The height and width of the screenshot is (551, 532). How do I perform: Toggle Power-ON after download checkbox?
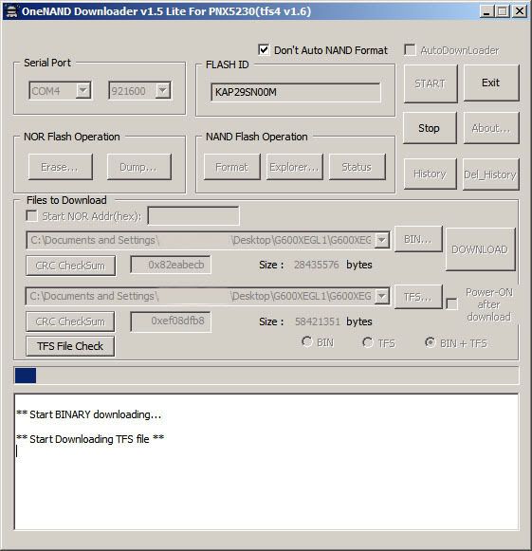tap(451, 304)
